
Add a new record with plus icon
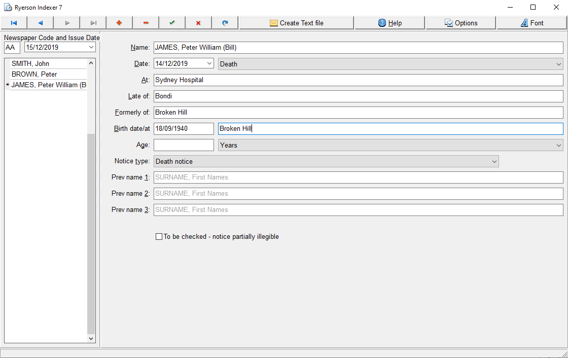click(119, 23)
